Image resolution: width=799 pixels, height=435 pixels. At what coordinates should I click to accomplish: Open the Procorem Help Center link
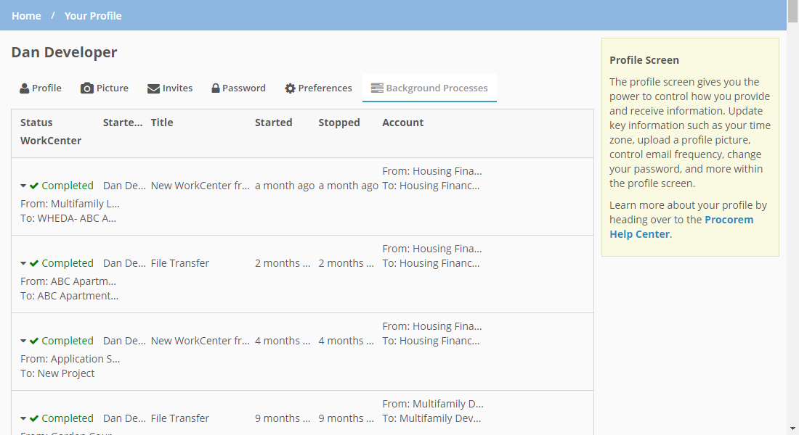pos(681,227)
